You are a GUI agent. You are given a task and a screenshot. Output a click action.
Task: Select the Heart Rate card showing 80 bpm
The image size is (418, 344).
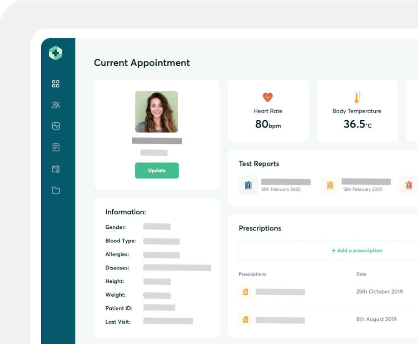268,110
